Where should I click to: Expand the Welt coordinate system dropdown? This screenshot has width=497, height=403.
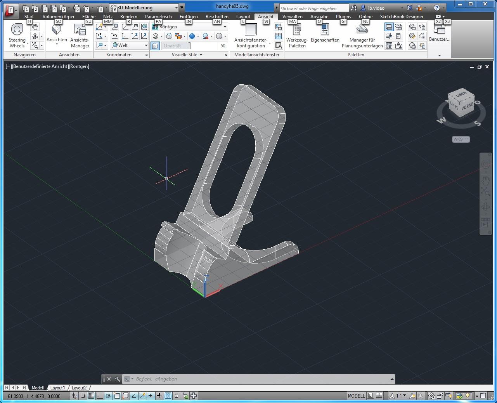tap(146, 45)
